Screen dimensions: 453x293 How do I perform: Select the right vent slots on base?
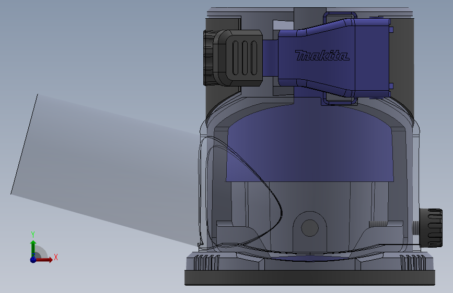pos(414,262)
